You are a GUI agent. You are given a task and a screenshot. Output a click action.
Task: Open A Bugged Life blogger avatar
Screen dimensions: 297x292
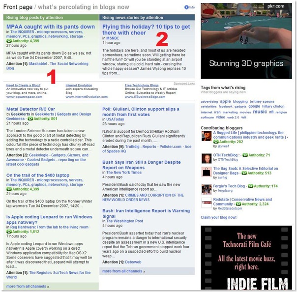pos(207,136)
